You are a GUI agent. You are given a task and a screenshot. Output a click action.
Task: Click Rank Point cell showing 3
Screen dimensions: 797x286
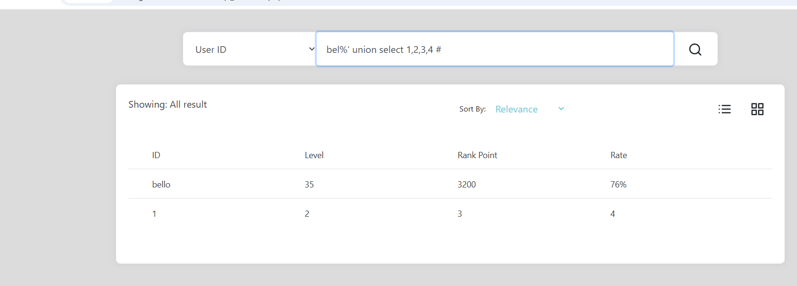point(459,214)
